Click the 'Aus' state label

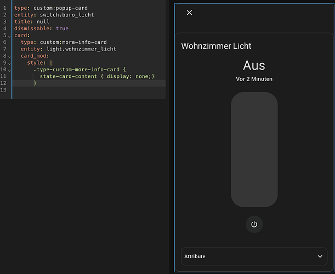coord(254,66)
